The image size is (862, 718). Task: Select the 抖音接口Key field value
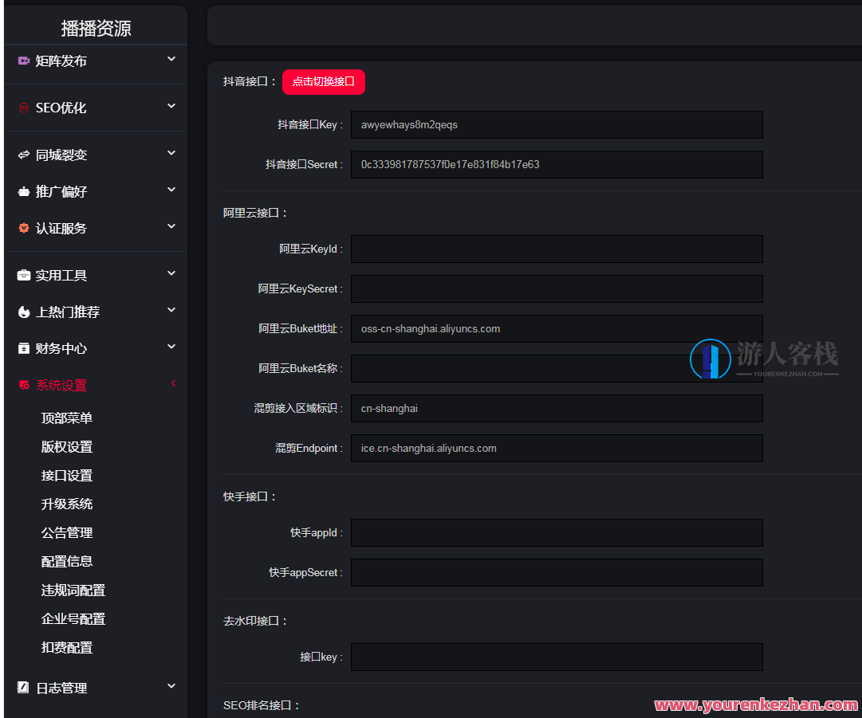click(x=556, y=124)
